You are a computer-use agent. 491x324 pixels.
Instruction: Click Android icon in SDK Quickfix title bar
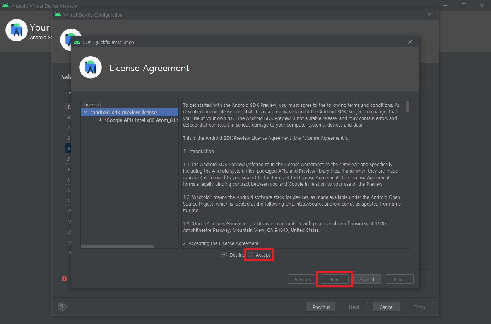click(x=77, y=42)
